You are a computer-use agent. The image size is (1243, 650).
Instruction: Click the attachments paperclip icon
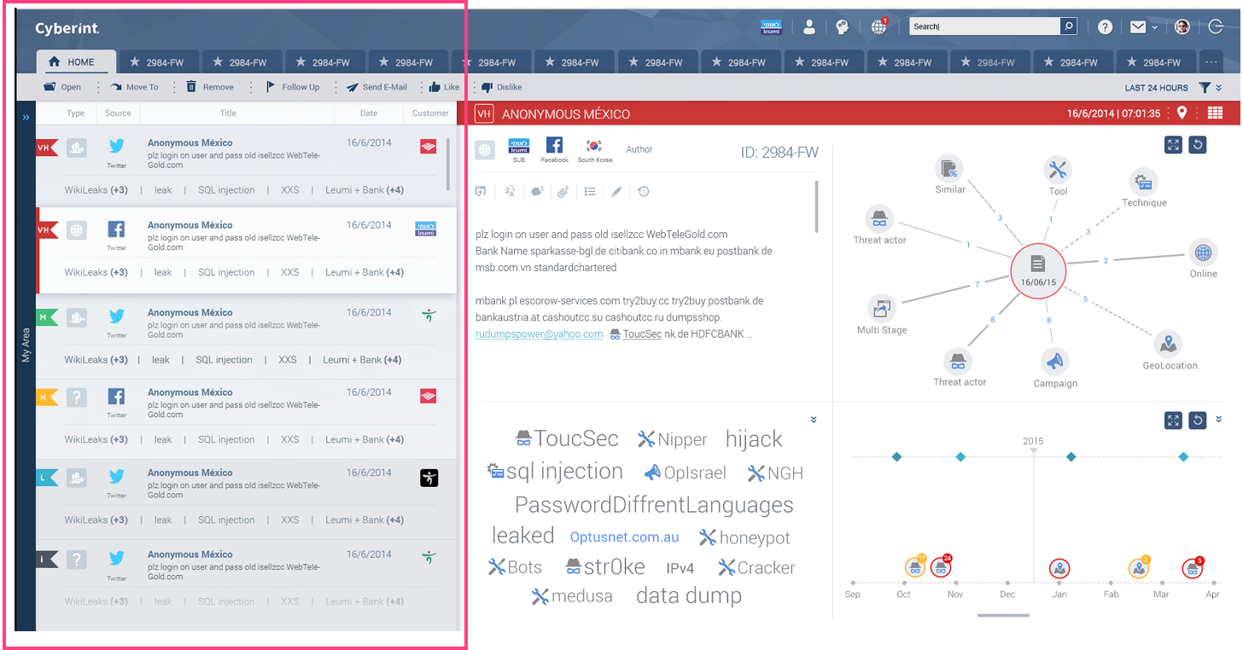[563, 192]
